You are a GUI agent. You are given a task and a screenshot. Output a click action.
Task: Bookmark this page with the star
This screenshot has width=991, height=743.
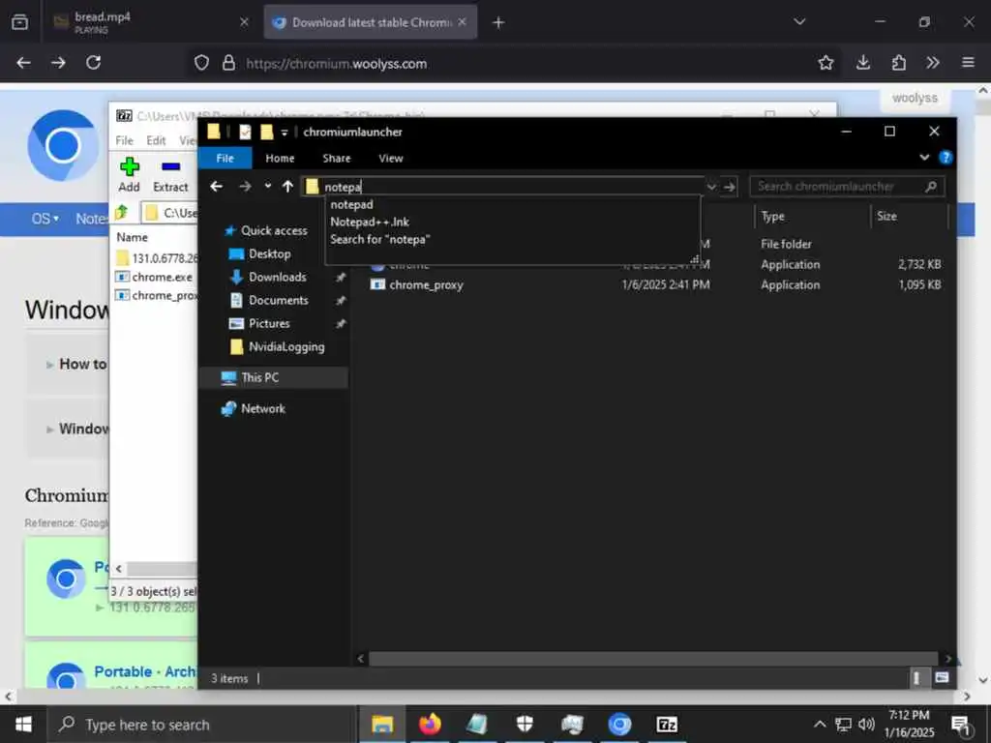[826, 63]
